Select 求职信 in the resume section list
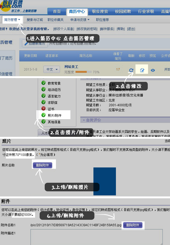 52,103
